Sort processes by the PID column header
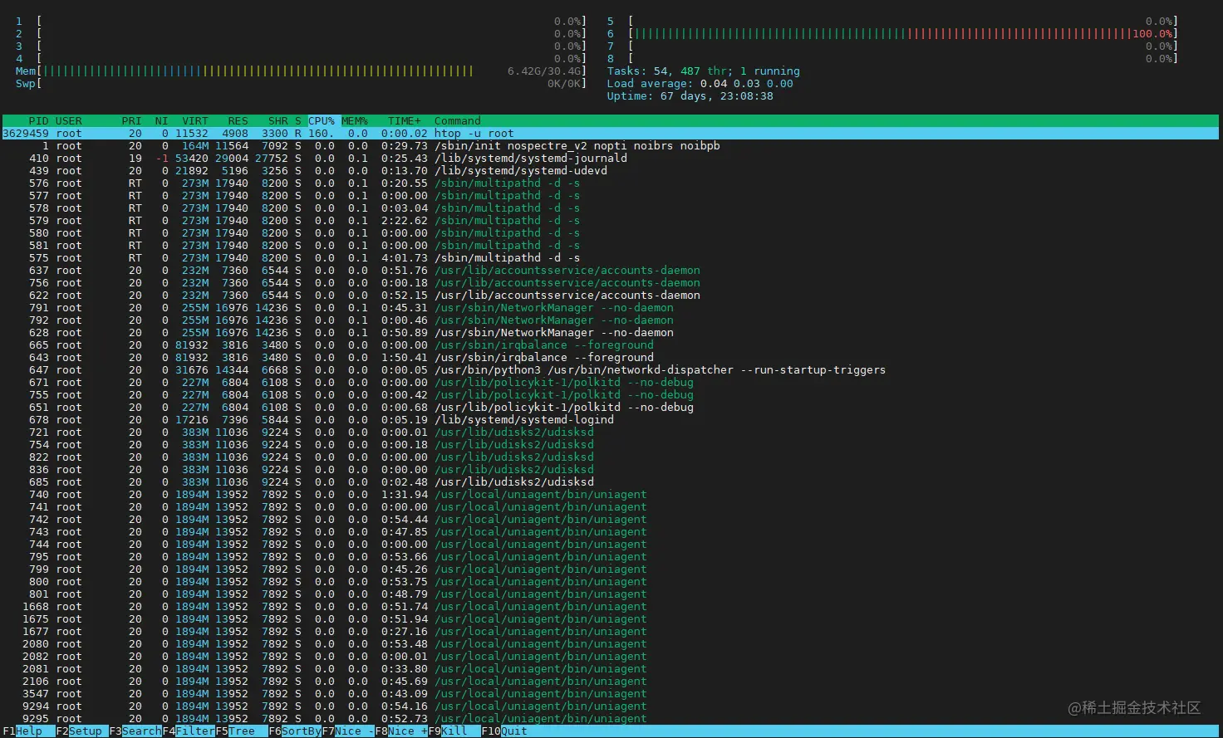Image resolution: width=1223 pixels, height=738 pixels. (38, 121)
